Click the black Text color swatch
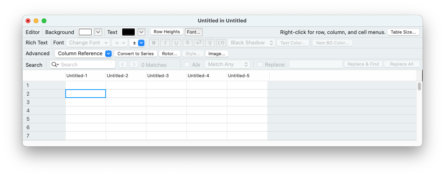This screenshot has width=445, height=176. (128, 32)
